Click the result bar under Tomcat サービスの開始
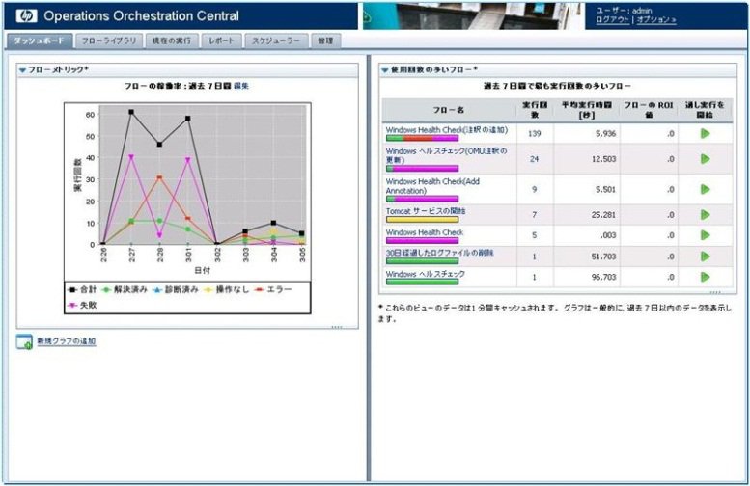This screenshot has width=750, height=486. click(x=423, y=220)
